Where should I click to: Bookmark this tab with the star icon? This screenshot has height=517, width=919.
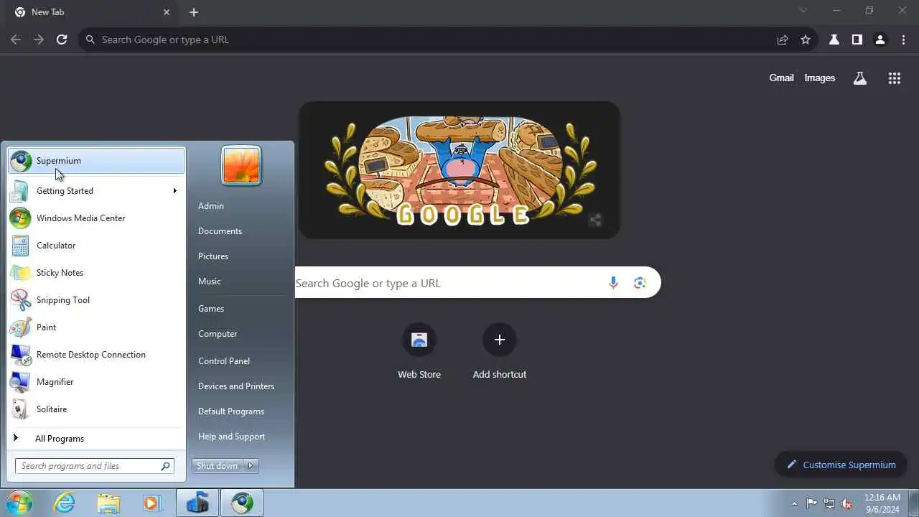(x=806, y=39)
